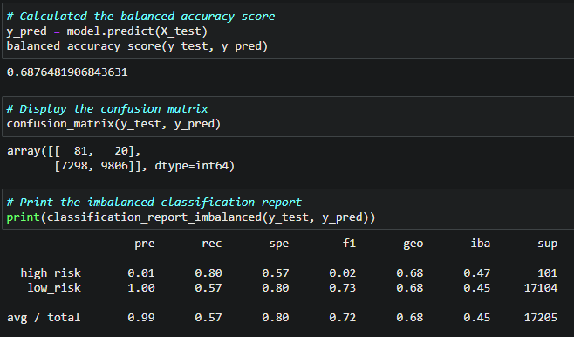Click the comment "# Calculated the balanced accuracy score"

[140, 17]
